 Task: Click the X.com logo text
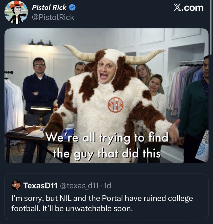point(188,8)
